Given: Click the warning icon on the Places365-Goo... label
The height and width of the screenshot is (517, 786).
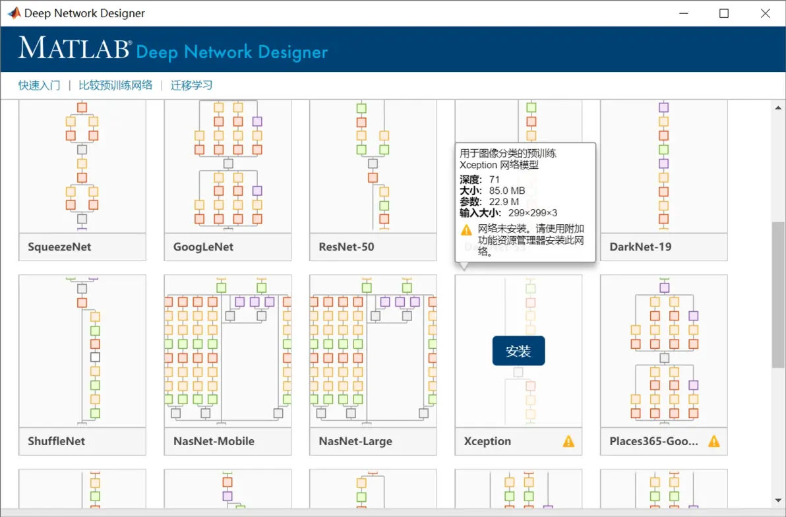Looking at the screenshot, I should coord(714,441).
